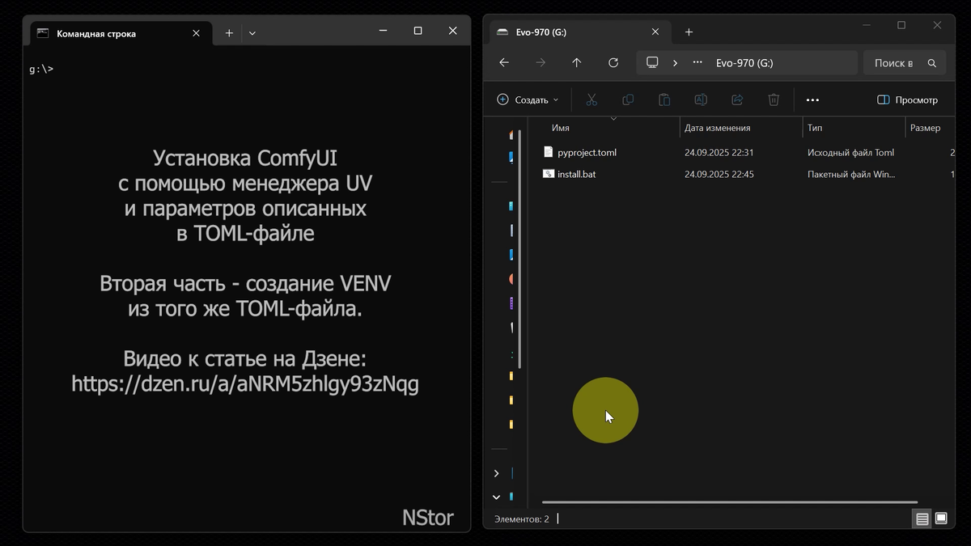Click the search magnifier icon
Screen dimensions: 971x546
click(x=932, y=63)
